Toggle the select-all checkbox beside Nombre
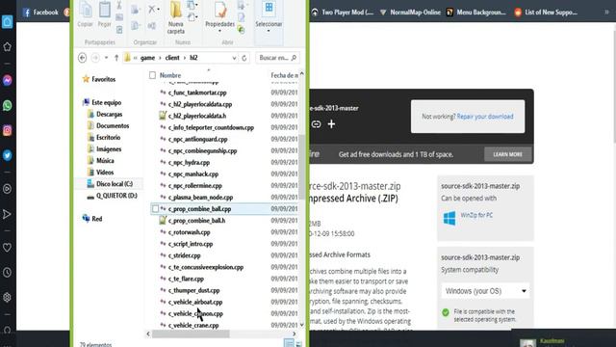The height and width of the screenshot is (347, 616). point(152,75)
